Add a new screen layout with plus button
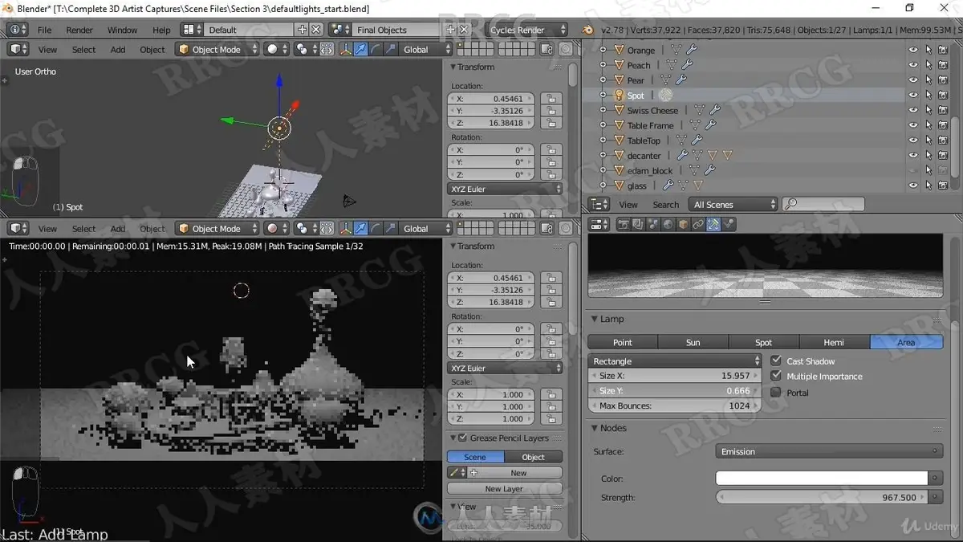This screenshot has height=542, width=963. click(x=303, y=30)
